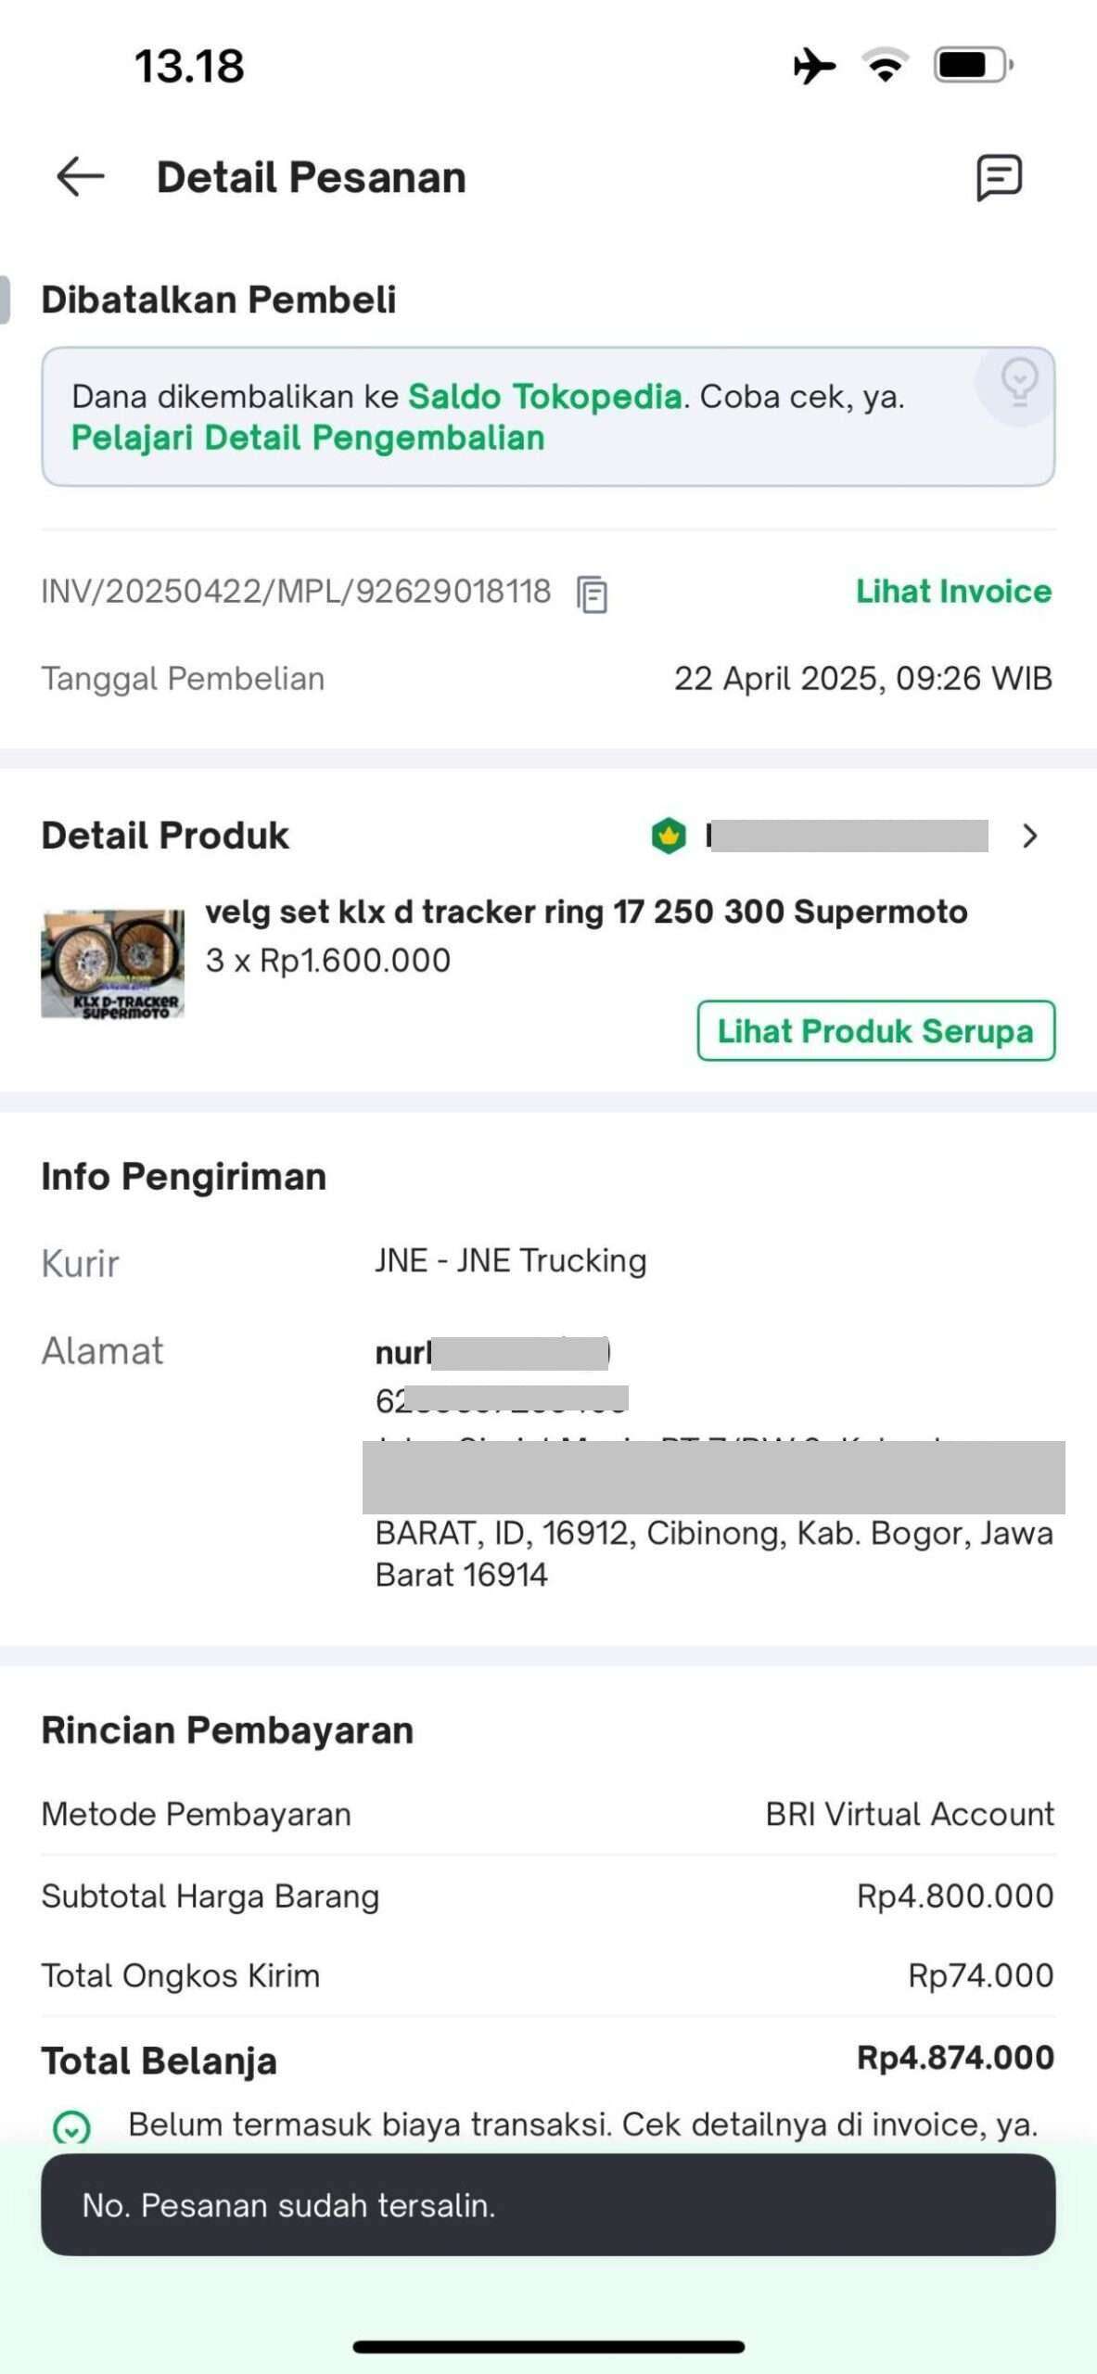Tap the invoice number text
Image resolution: width=1097 pixels, height=2374 pixels.
(x=296, y=592)
